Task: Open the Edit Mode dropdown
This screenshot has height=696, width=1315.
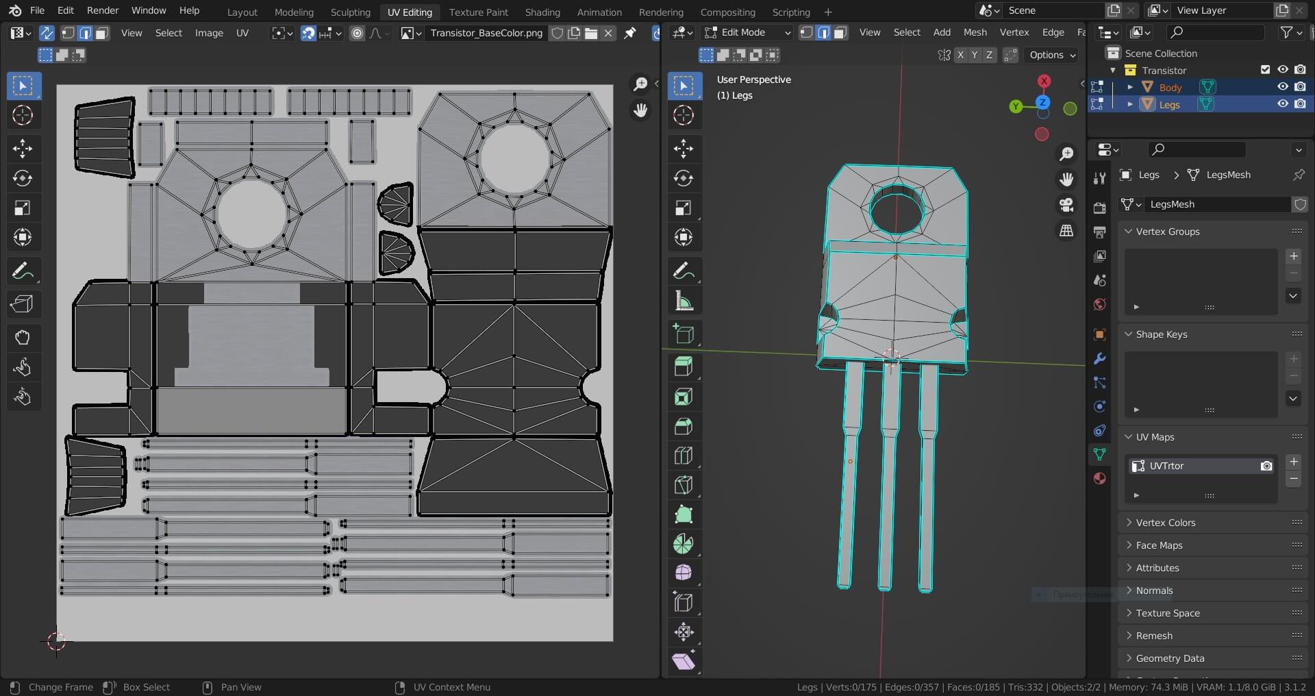Action: 748,32
